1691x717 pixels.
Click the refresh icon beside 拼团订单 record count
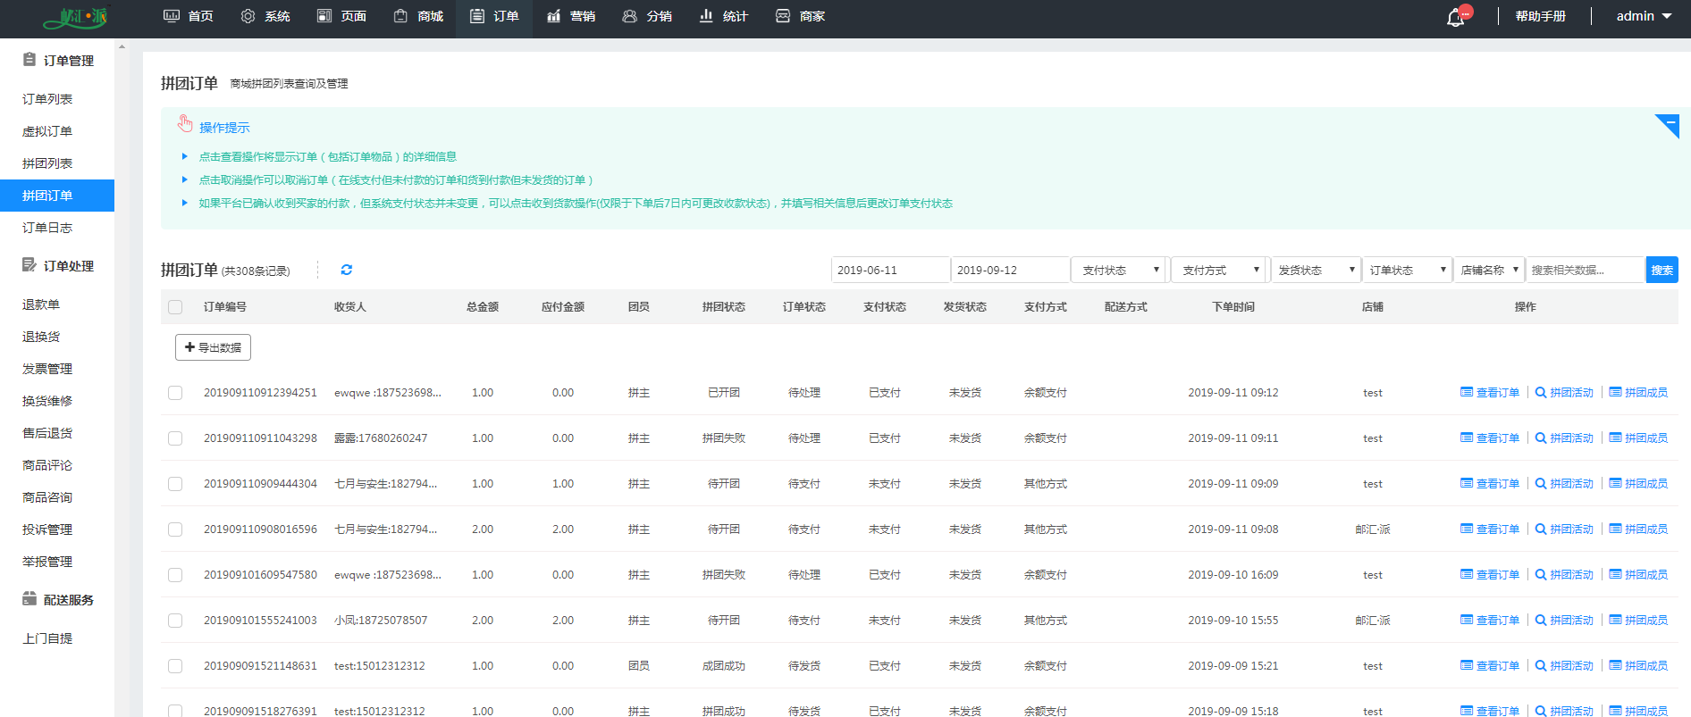tap(347, 270)
